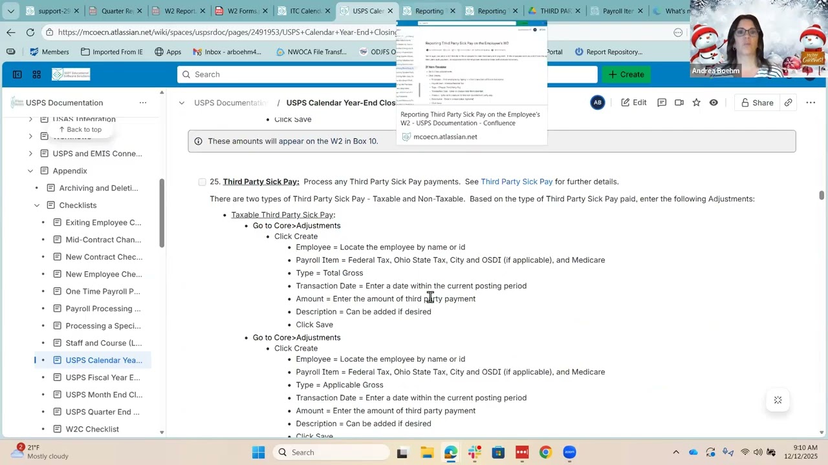Open page comments icon
The height and width of the screenshot is (465, 828).
[x=662, y=103]
